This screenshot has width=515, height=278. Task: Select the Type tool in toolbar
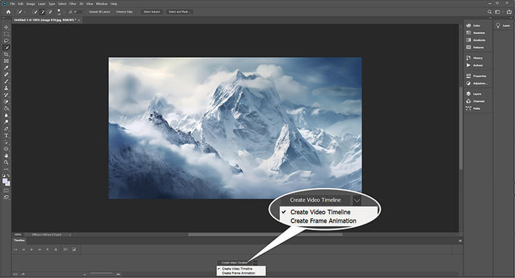[x=6, y=135]
